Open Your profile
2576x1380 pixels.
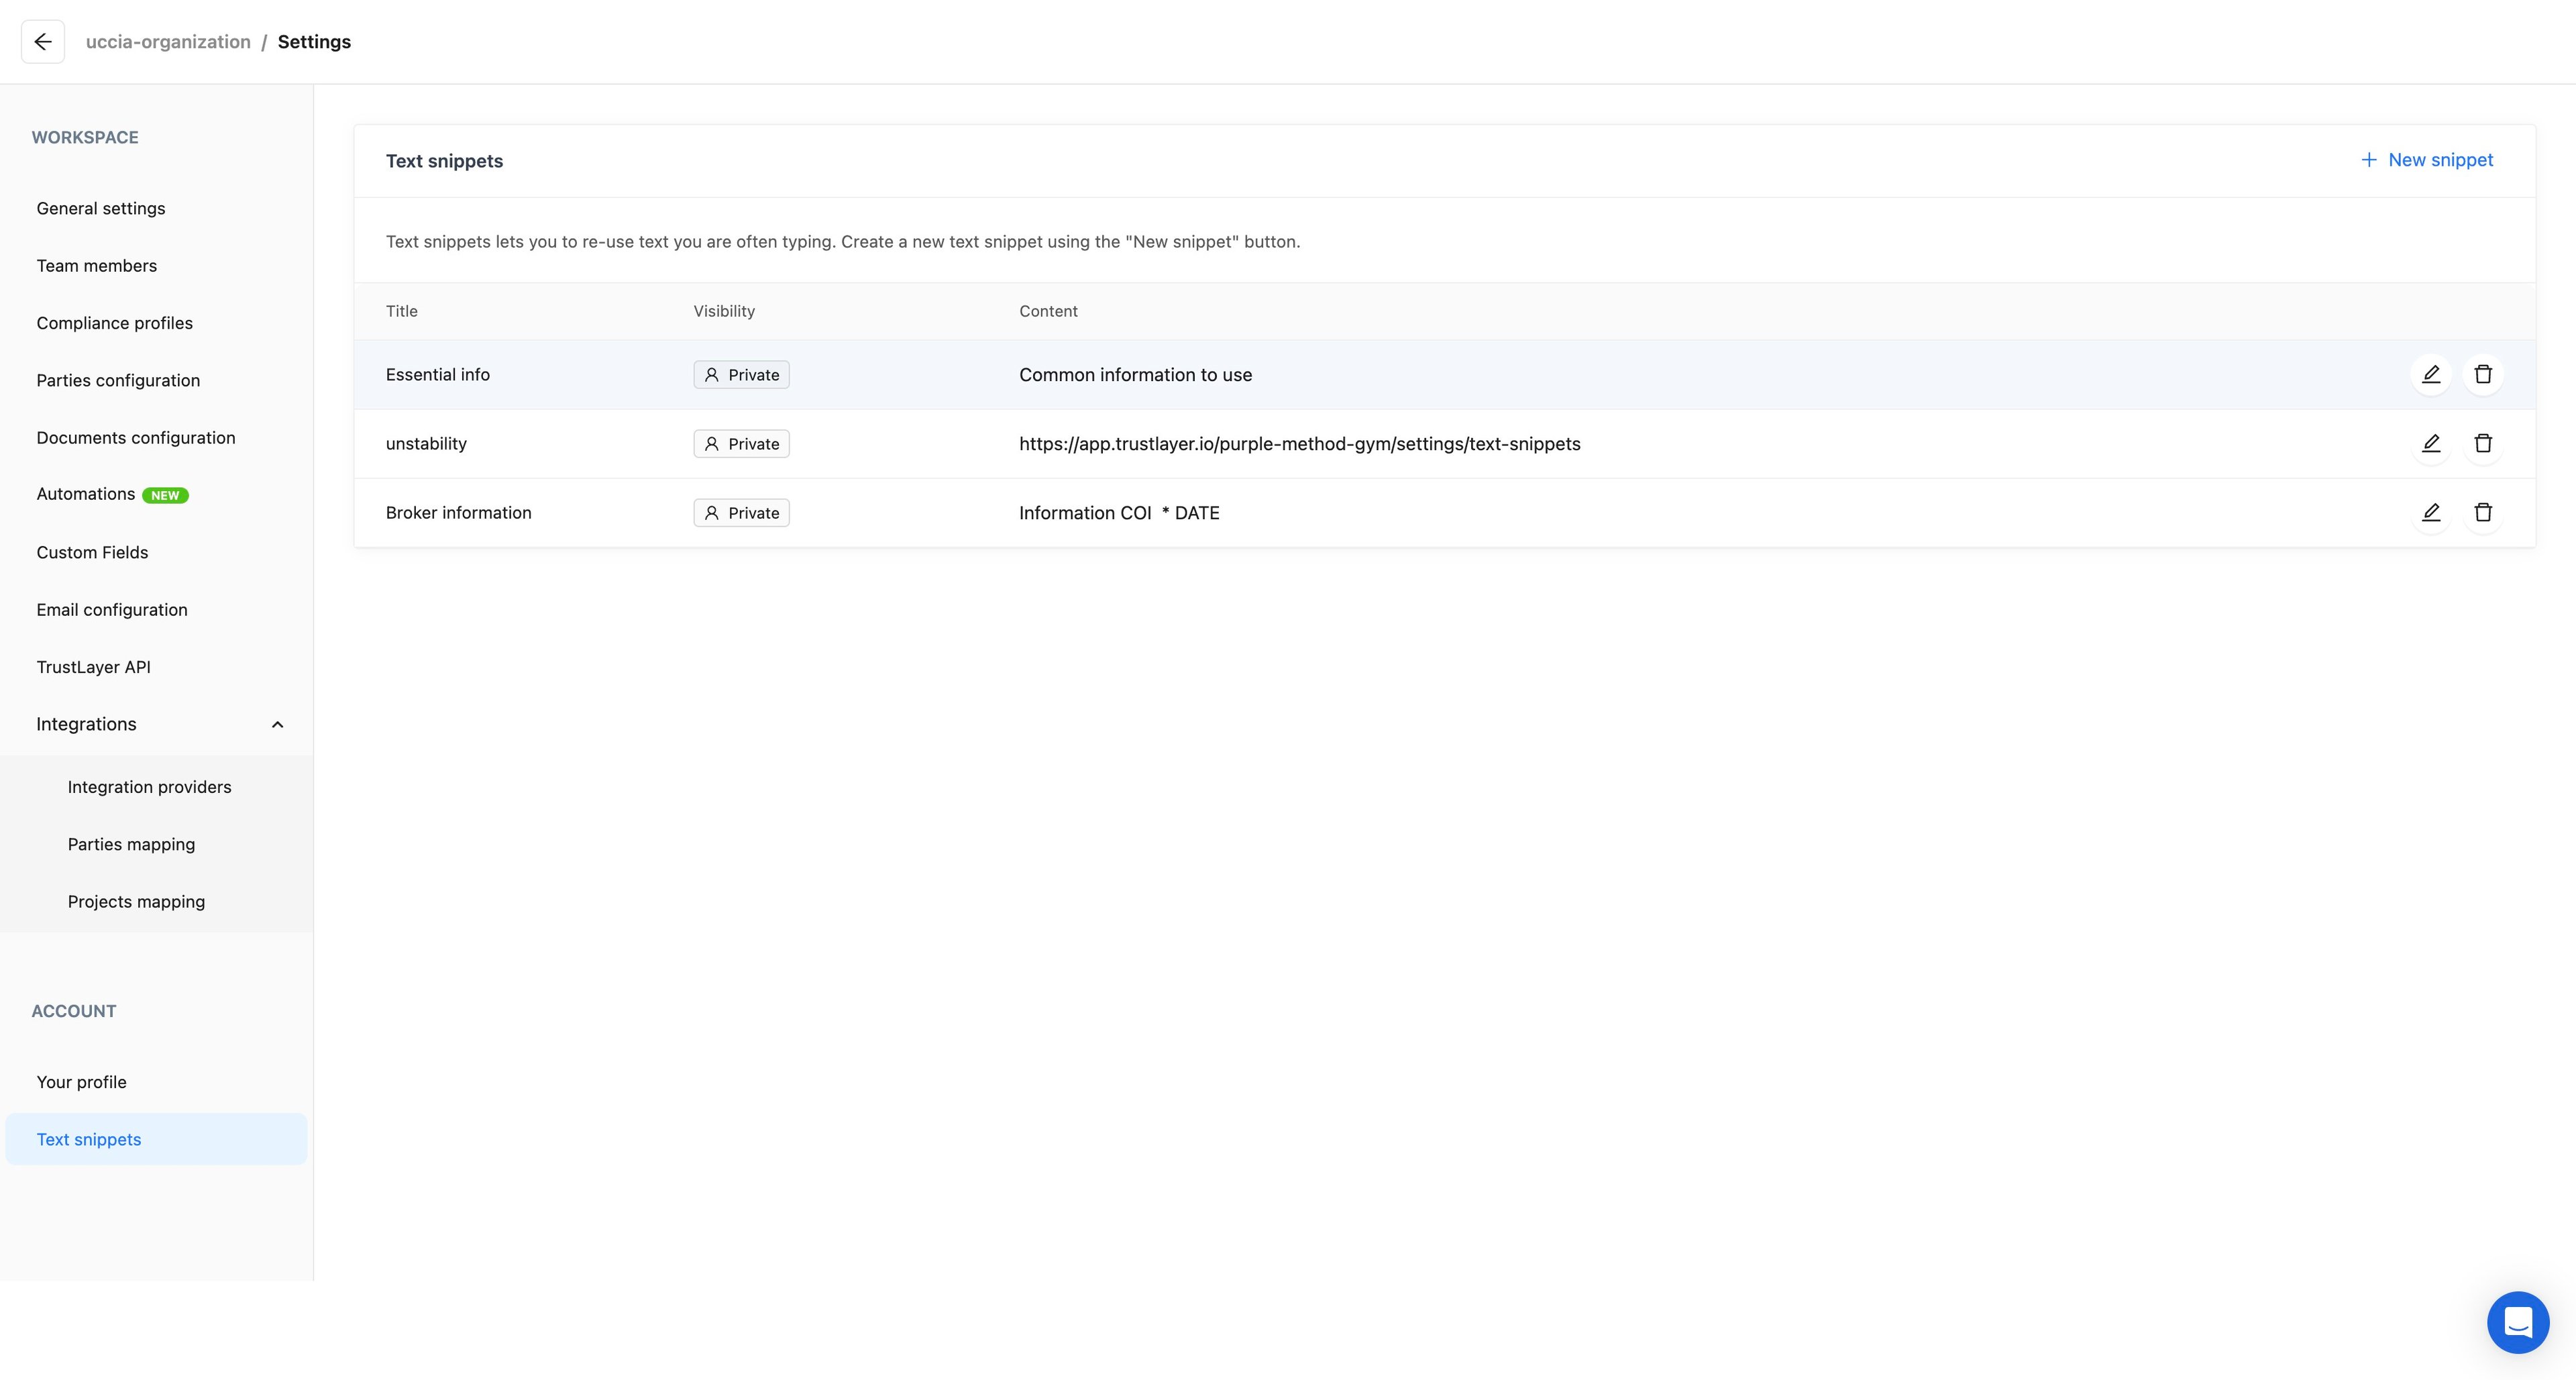point(82,1082)
